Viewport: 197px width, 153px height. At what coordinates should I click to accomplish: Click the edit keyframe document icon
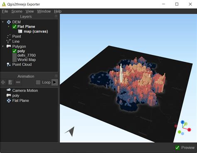[x=10, y=82]
